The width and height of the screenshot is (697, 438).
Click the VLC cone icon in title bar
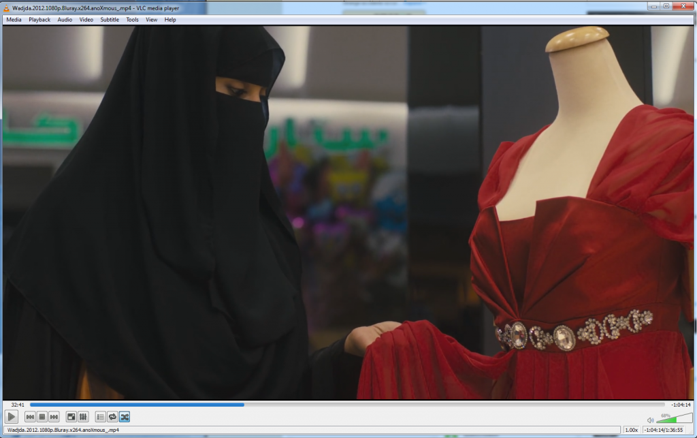(x=6, y=8)
